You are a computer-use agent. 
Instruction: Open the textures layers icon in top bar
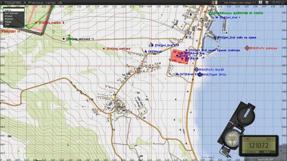click(x=267, y=2)
